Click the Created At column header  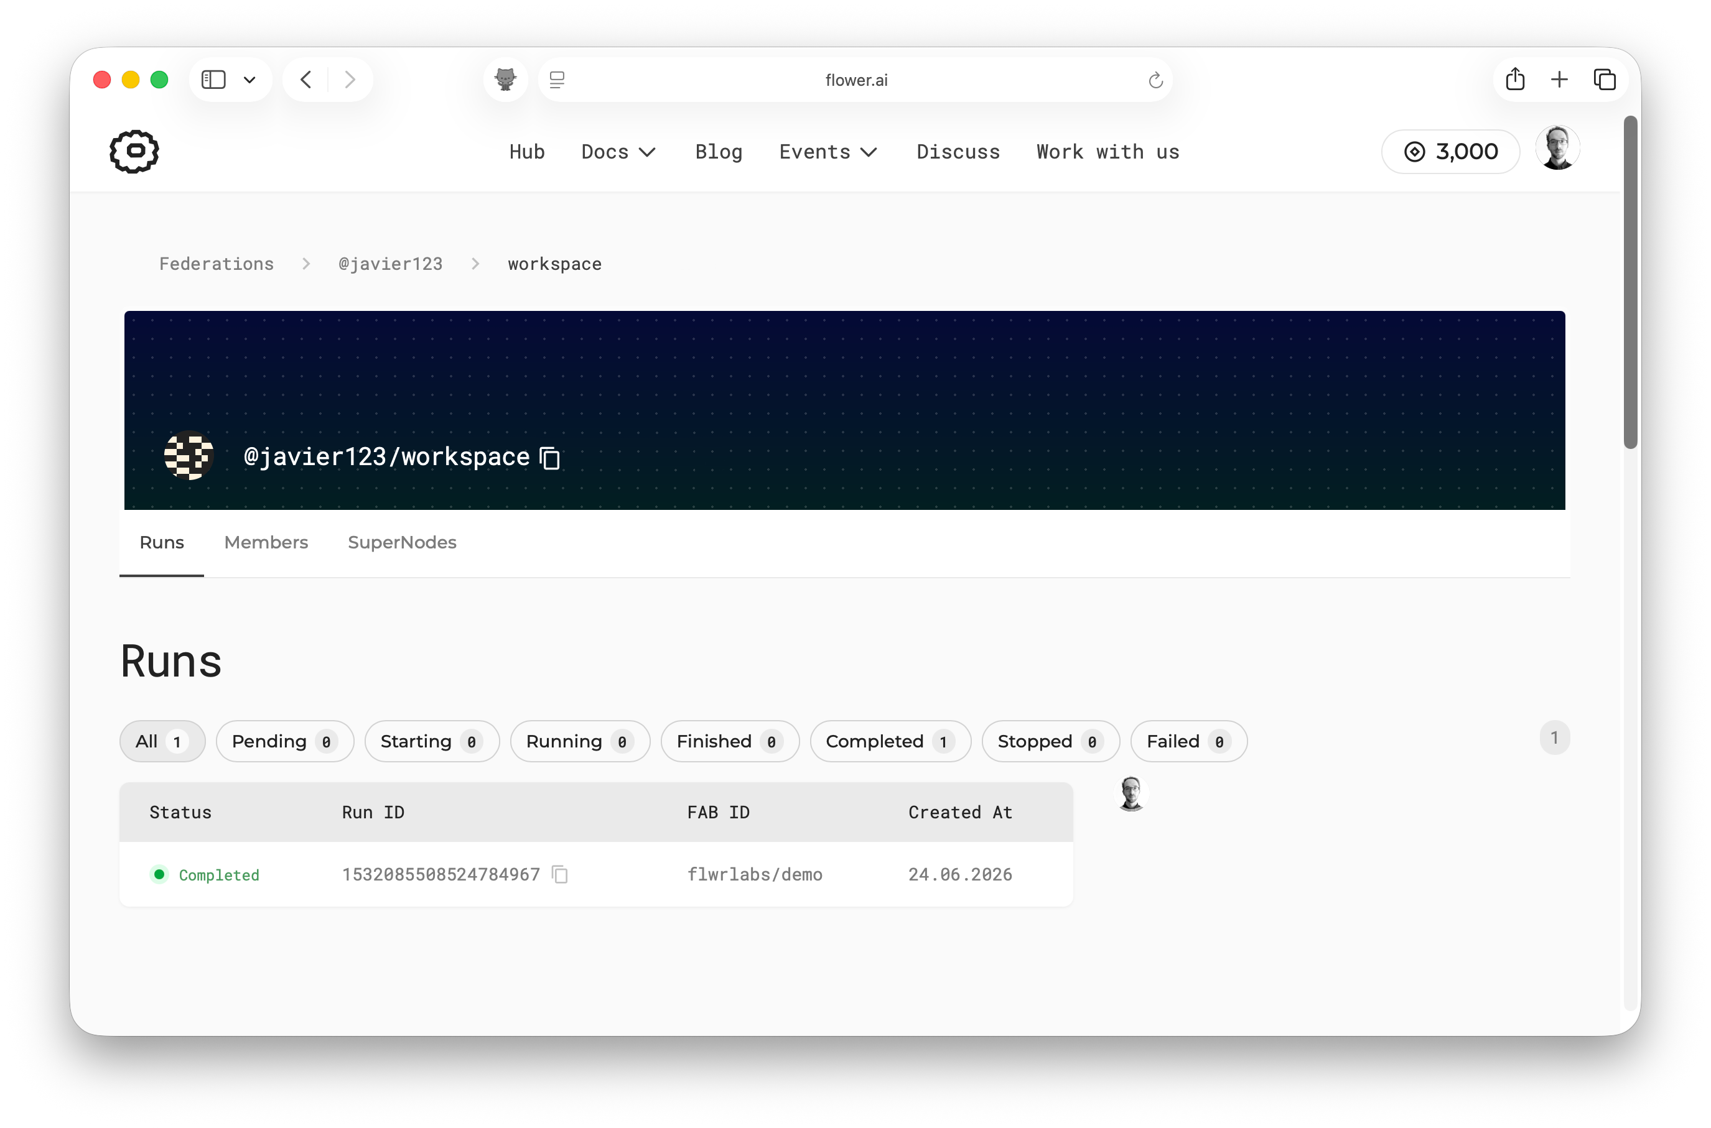pyautogui.click(x=960, y=812)
